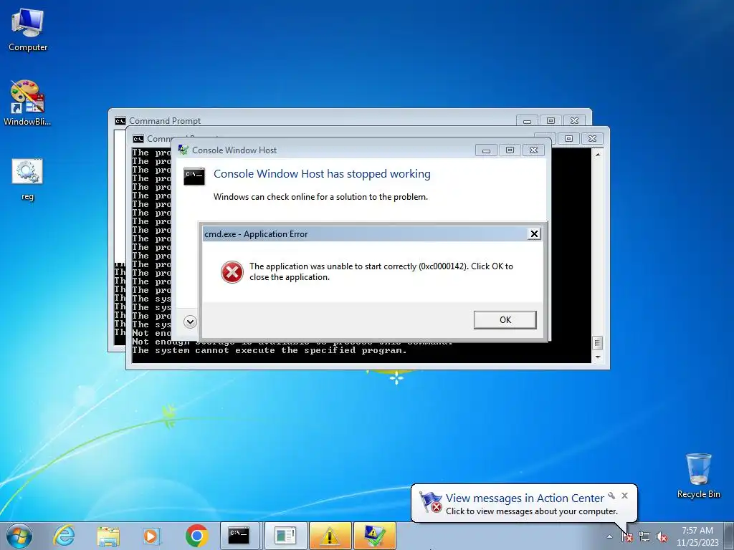Screen dimensions: 734x550
Task: Maximize the Console Window Host window
Action: pyautogui.click(x=510, y=150)
